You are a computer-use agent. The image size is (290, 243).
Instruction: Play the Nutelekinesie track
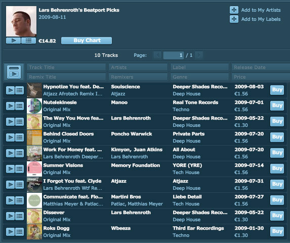coord(10,106)
